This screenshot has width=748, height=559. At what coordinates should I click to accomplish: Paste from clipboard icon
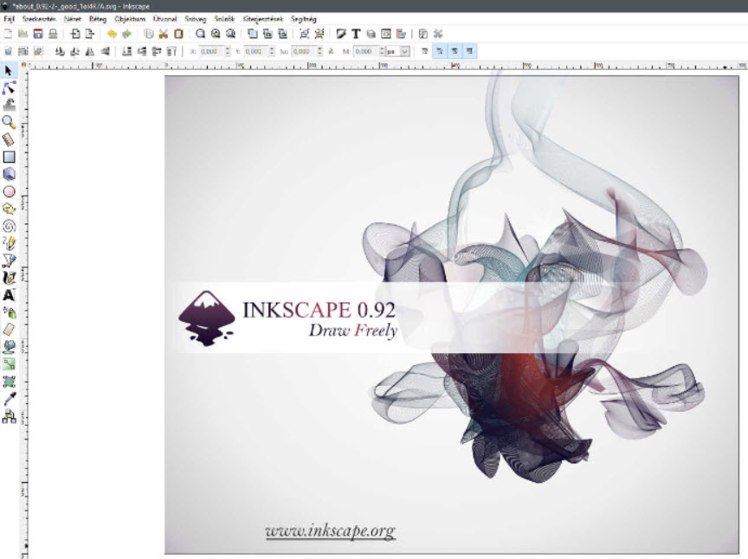click(x=178, y=34)
